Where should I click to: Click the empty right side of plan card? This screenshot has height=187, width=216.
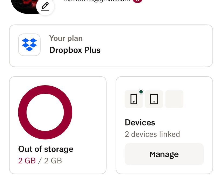162,46
